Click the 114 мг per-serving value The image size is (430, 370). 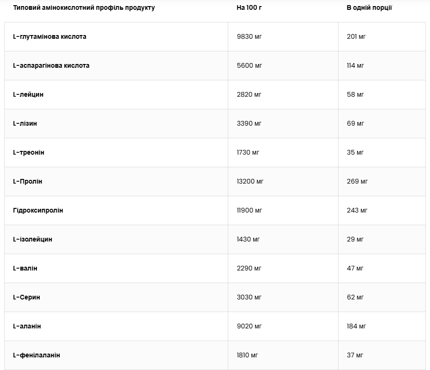[x=355, y=65]
